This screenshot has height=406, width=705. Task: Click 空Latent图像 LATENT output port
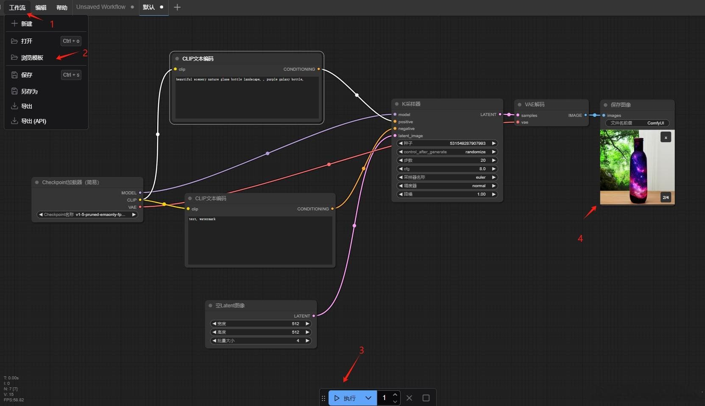point(314,316)
